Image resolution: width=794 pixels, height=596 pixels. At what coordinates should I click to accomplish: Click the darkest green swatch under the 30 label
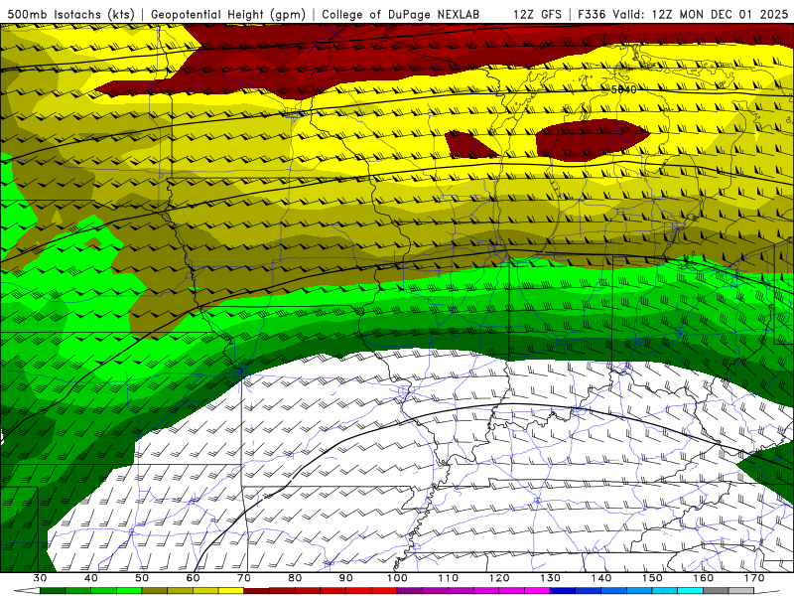53,591
